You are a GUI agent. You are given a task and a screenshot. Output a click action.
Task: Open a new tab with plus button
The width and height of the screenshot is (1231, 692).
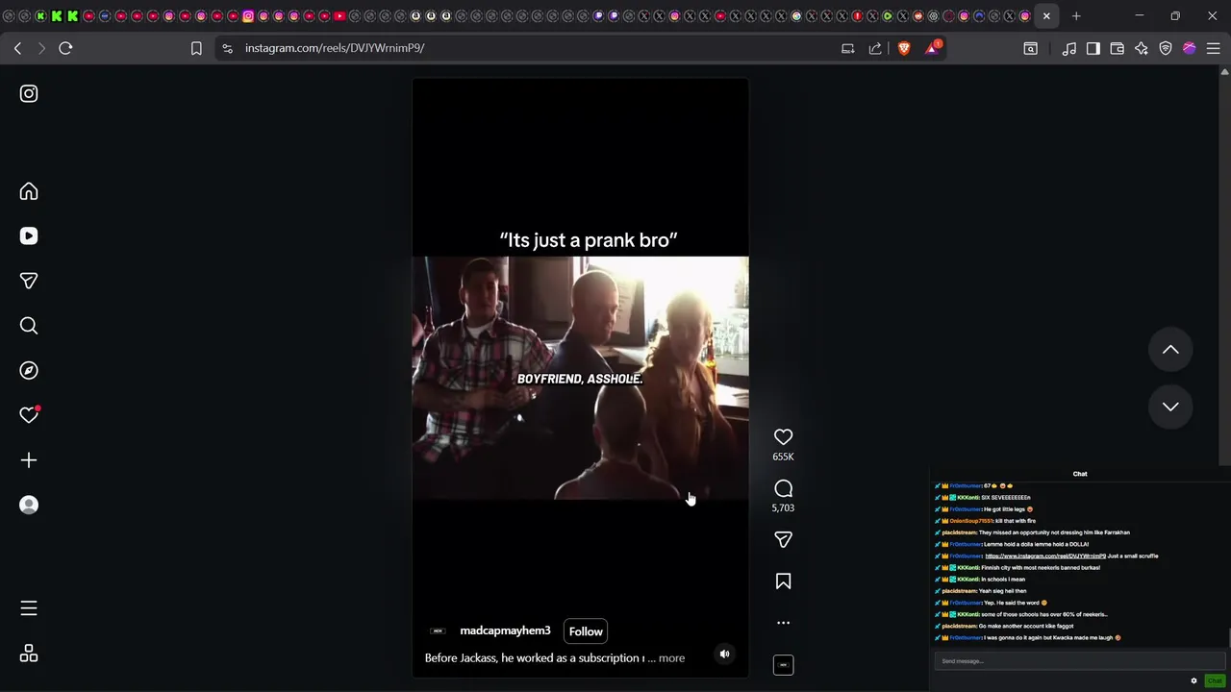(x=1076, y=15)
